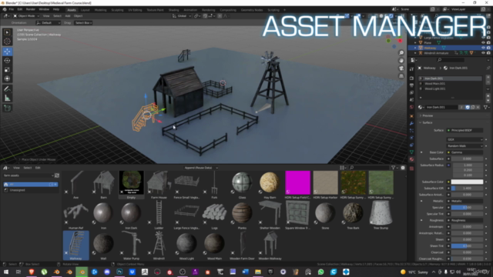Open the farm assets library dropdown

(29, 175)
